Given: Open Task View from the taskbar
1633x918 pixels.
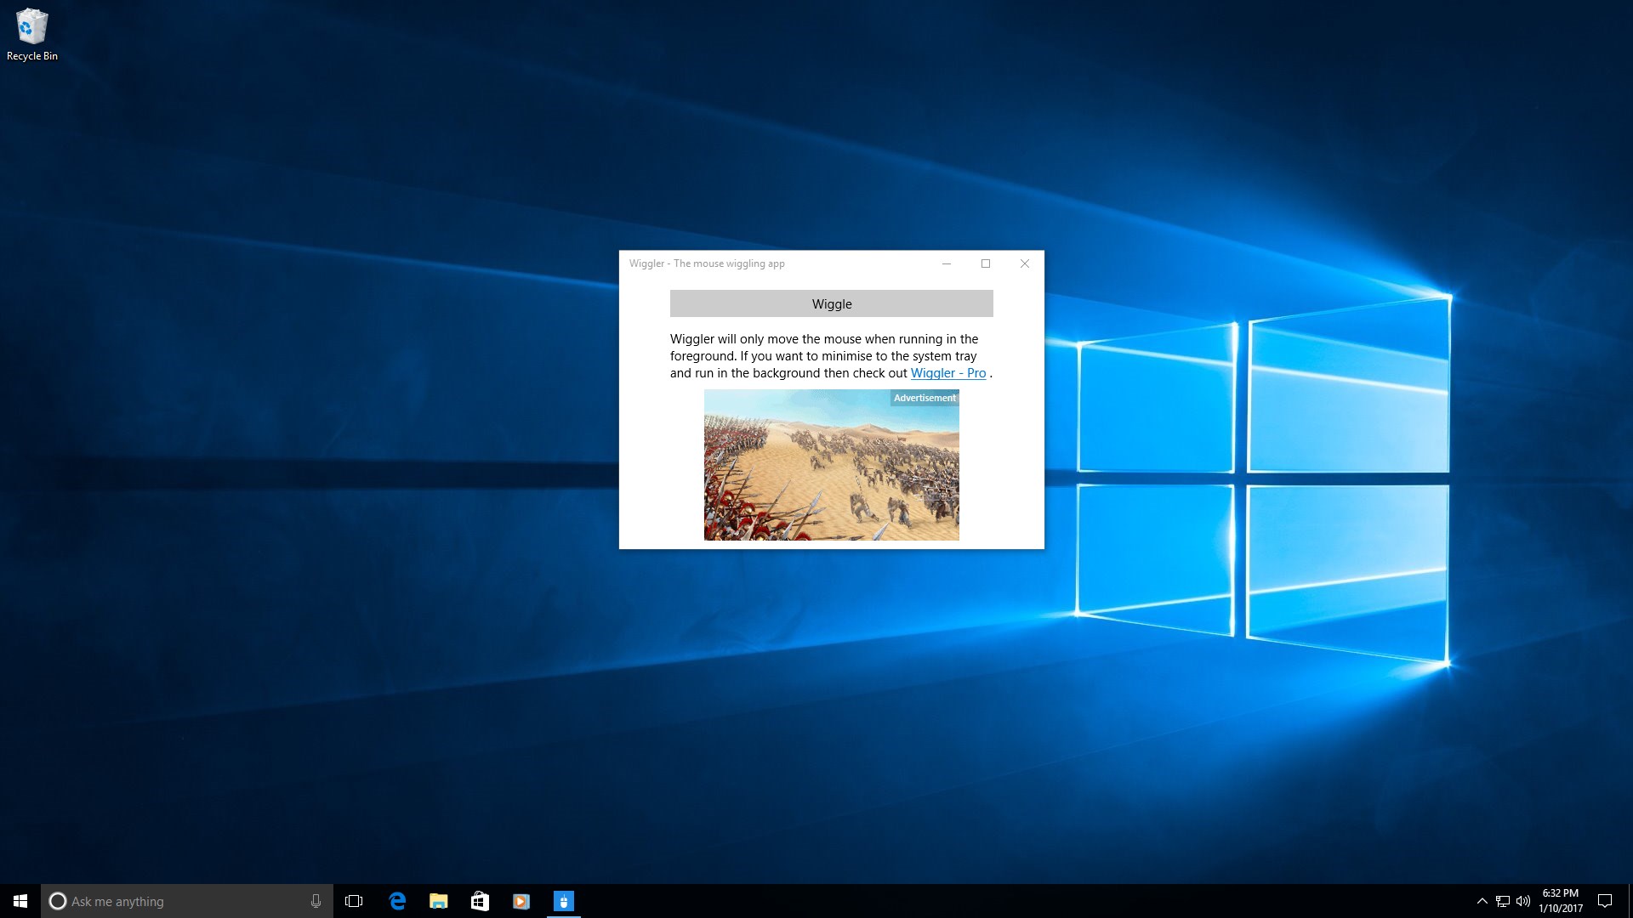Looking at the screenshot, I should click(354, 901).
